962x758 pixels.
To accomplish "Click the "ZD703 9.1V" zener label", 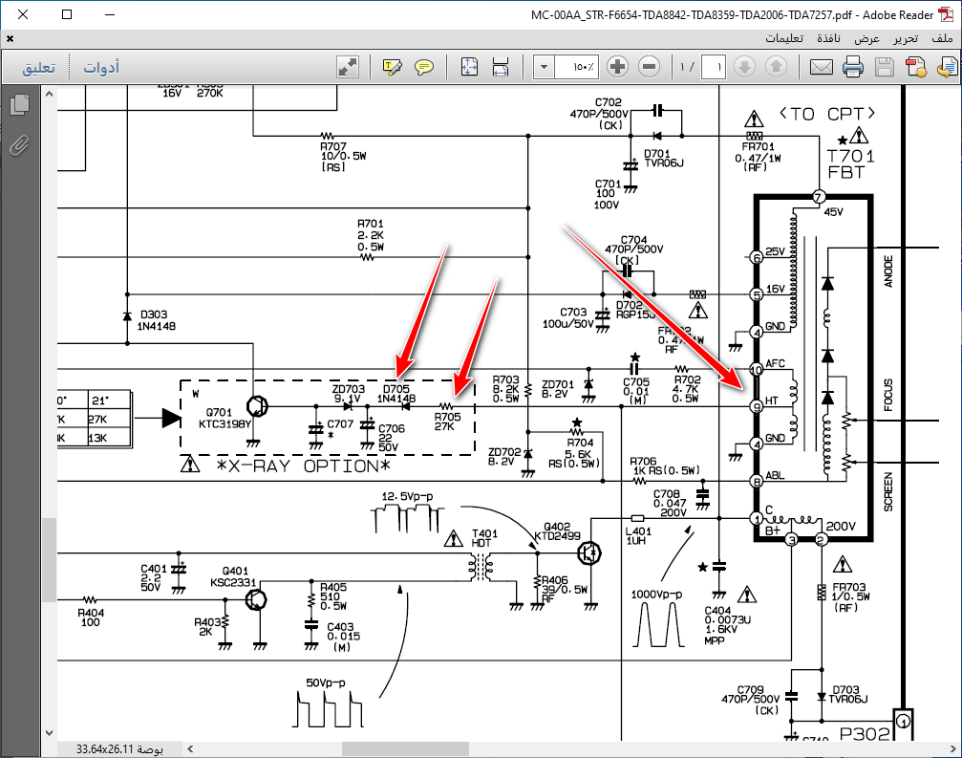I will pyautogui.click(x=348, y=394).
